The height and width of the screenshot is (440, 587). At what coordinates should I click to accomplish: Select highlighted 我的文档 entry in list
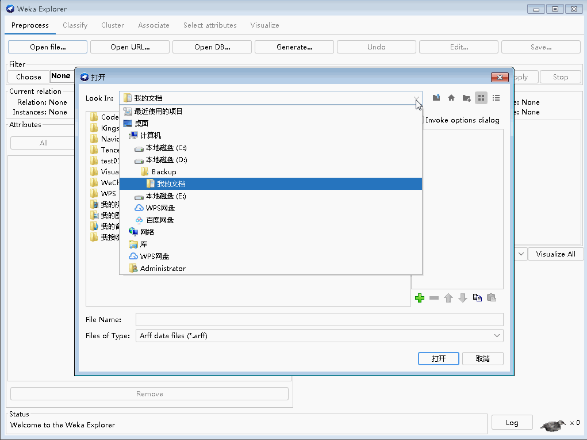(271, 183)
